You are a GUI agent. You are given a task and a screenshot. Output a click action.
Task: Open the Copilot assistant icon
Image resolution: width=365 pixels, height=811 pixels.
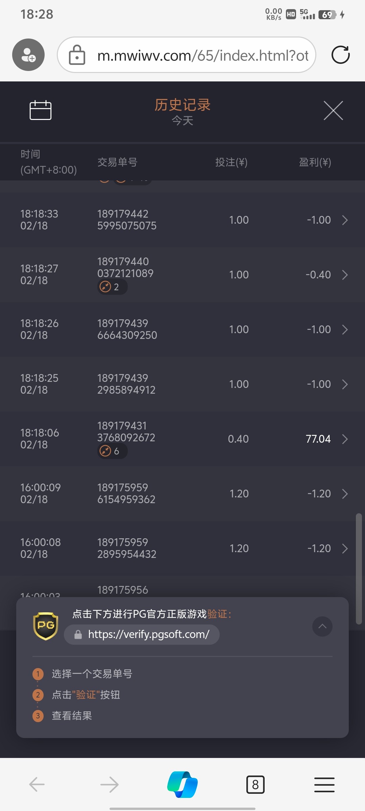click(x=182, y=784)
